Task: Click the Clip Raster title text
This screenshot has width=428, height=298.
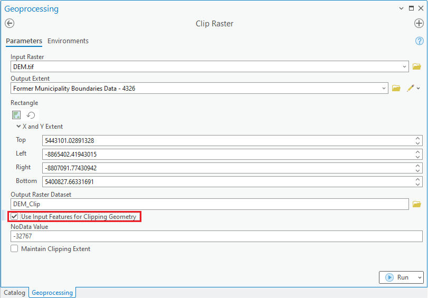Action: [215, 24]
